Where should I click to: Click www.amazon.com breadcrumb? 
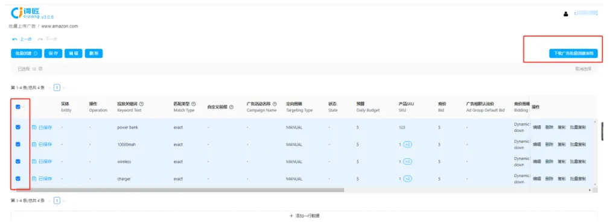[x=60, y=26]
